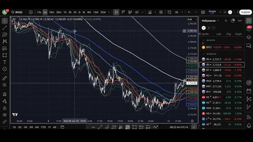Open the user profile avatar menu
Image resolution: width=253 pixels, height=142 pixels.
[5, 12]
